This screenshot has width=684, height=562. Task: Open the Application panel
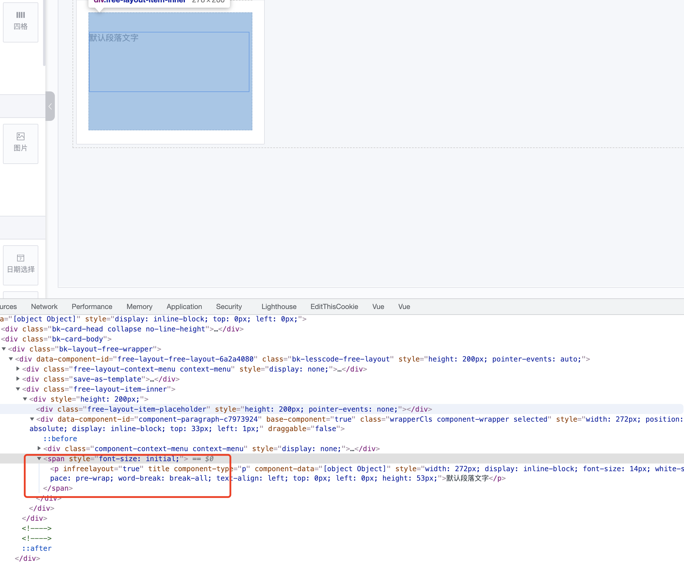click(x=184, y=307)
